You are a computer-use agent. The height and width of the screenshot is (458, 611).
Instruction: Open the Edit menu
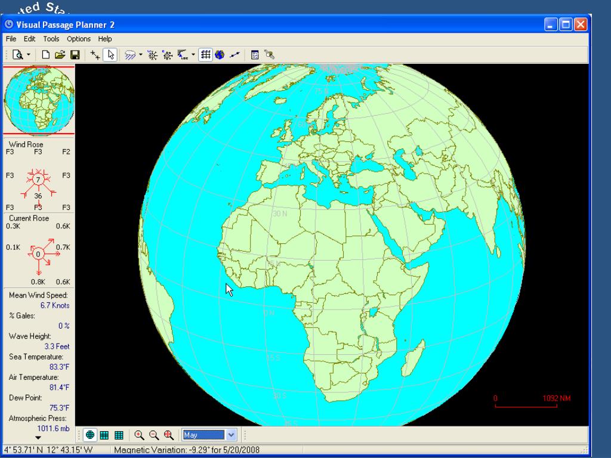coord(30,39)
